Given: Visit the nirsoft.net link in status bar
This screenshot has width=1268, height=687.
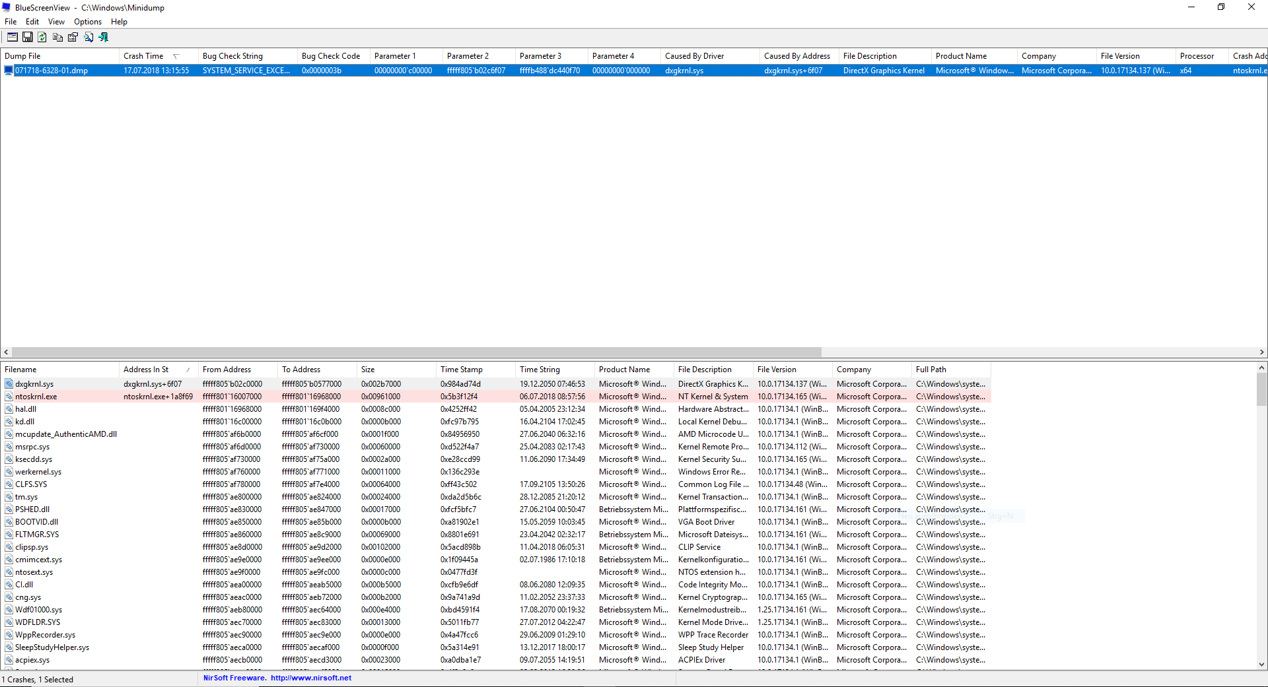Looking at the screenshot, I should [311, 678].
